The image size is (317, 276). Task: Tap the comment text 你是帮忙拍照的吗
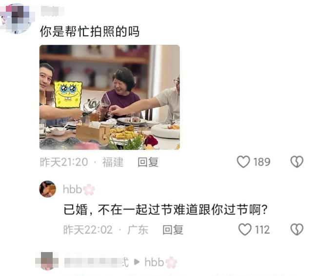pos(90,32)
